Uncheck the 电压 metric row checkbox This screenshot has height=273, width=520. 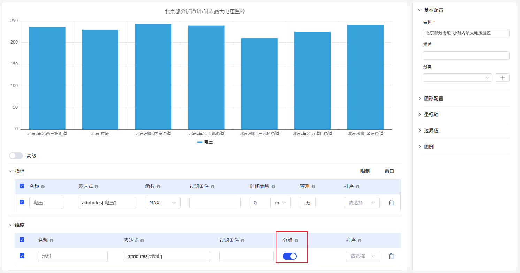tap(22, 202)
